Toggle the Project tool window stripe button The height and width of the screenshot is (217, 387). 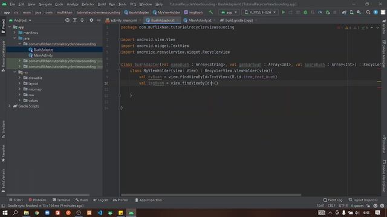3,27
